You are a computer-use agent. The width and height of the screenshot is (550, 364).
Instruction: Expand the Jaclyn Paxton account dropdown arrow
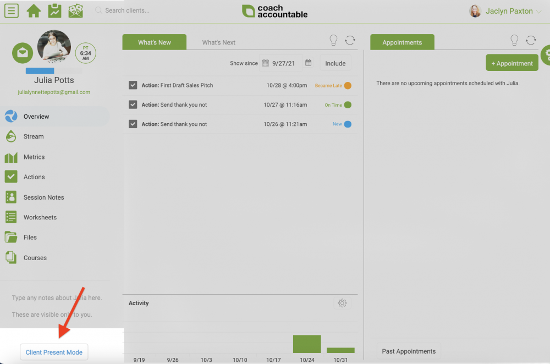(539, 12)
